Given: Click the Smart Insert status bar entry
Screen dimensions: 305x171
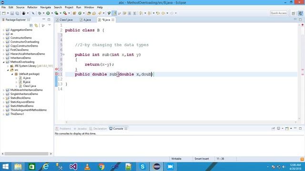Looking at the screenshot, I should tap(202, 159).
